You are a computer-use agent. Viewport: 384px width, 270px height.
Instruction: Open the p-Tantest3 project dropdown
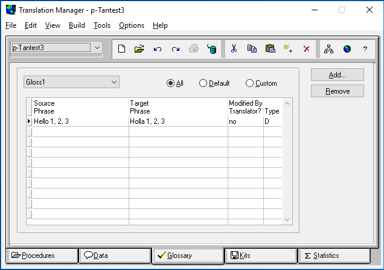pyautogui.click(x=97, y=48)
